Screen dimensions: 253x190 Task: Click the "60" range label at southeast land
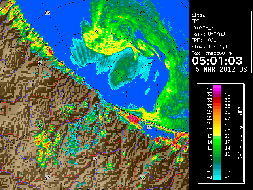[142, 177]
